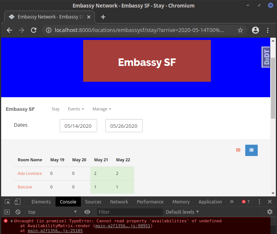Click the arrival date field 05/14/2020
This screenshot has height=234, width=277.
point(78,126)
